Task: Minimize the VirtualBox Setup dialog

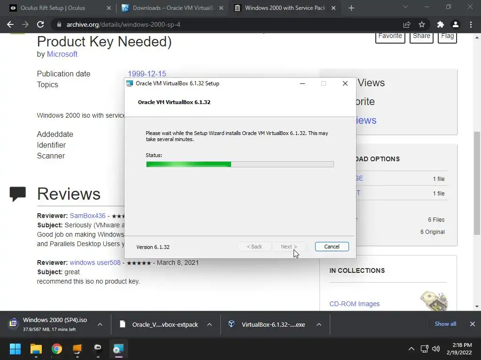Action: click(303, 83)
